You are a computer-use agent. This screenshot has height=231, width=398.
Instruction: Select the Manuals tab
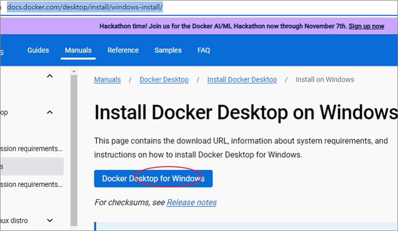(78, 50)
